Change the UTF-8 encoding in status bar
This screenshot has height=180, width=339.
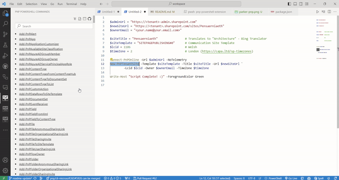pyautogui.click(x=251, y=178)
